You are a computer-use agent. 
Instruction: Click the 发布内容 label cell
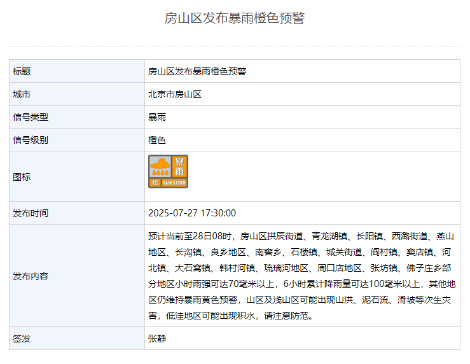pyautogui.click(x=77, y=276)
